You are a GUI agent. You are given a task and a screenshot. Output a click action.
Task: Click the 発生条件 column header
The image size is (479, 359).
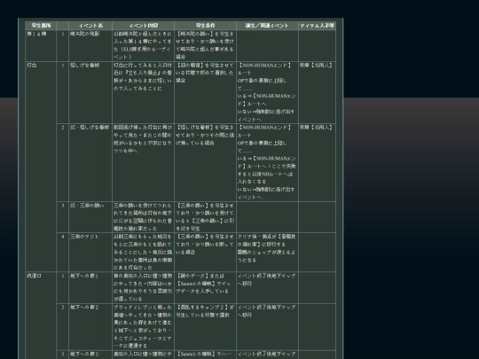click(x=205, y=26)
